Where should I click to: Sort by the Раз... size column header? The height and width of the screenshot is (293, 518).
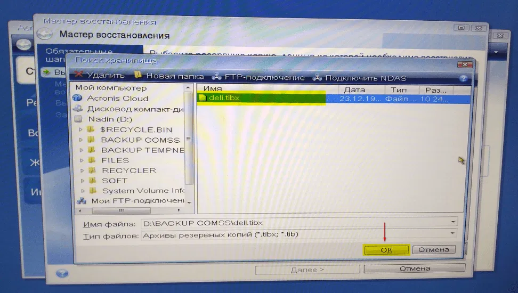(436, 90)
